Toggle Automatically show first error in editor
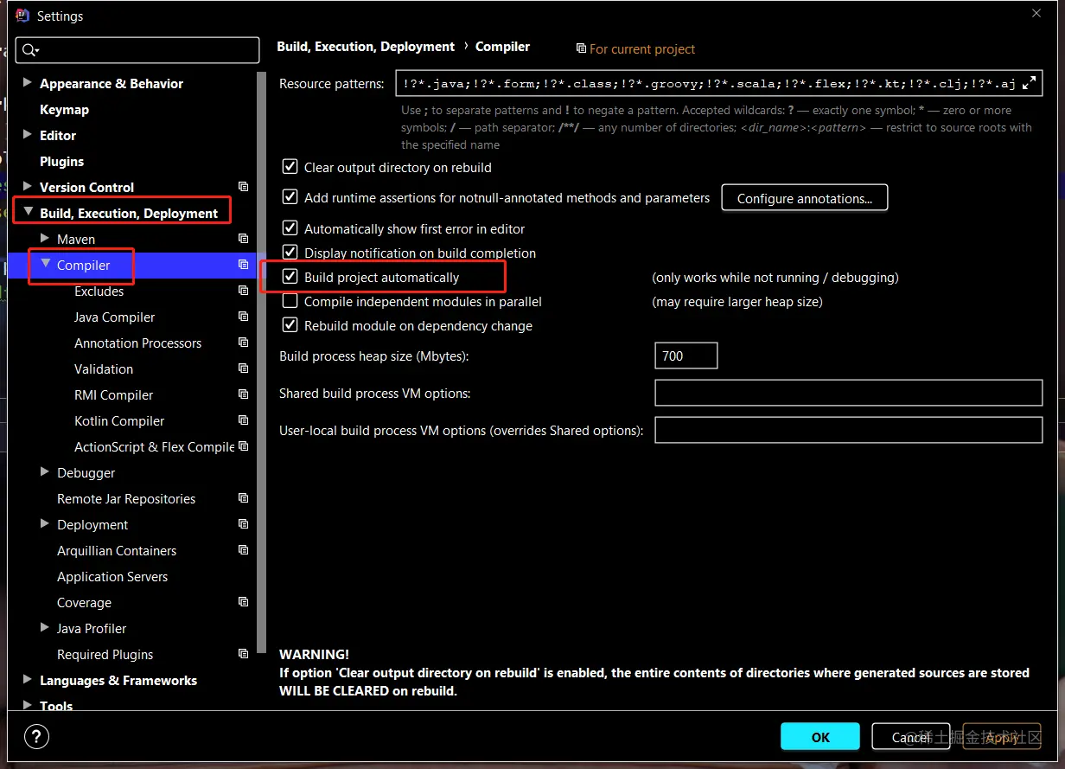The width and height of the screenshot is (1065, 769). pos(290,228)
